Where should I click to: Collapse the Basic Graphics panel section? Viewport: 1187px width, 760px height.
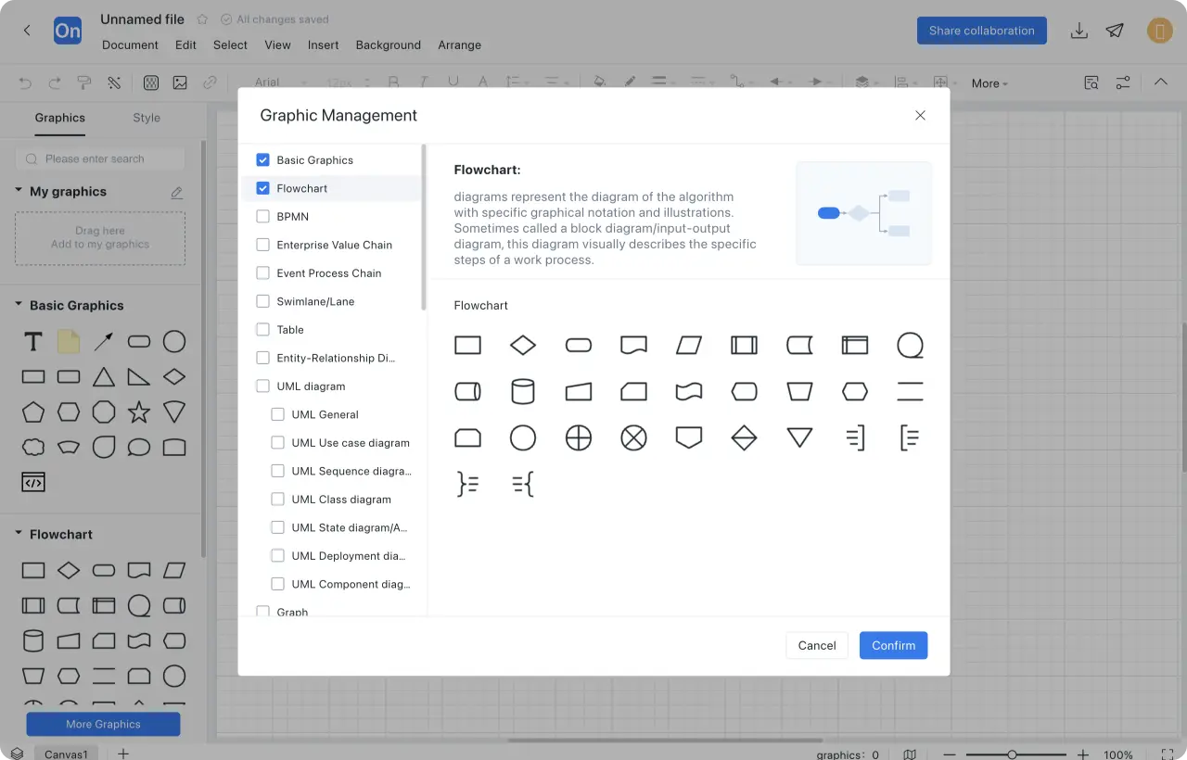pyautogui.click(x=19, y=305)
